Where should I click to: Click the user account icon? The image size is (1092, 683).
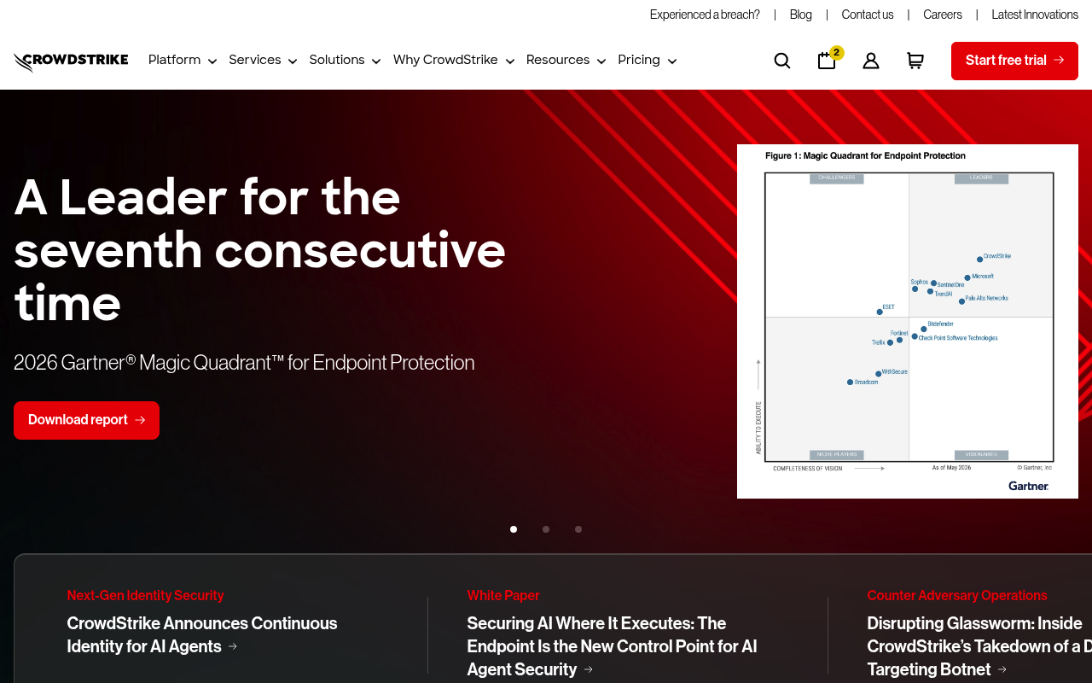871,61
